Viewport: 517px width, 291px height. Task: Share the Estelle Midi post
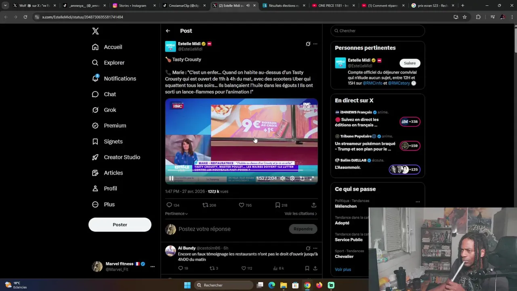pyautogui.click(x=314, y=205)
